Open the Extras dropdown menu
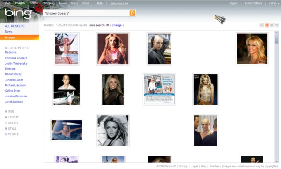Viewport: 281px width, 169px height. 274,3
